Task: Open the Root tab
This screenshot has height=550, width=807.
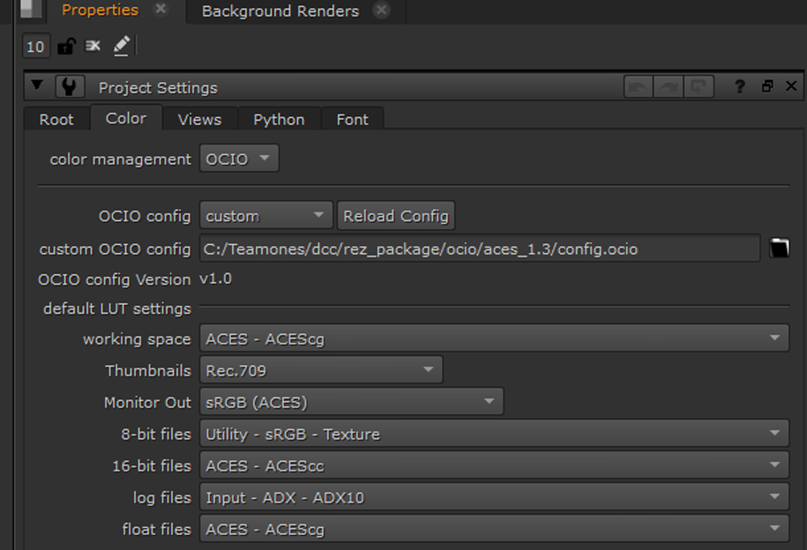Action: tap(56, 119)
